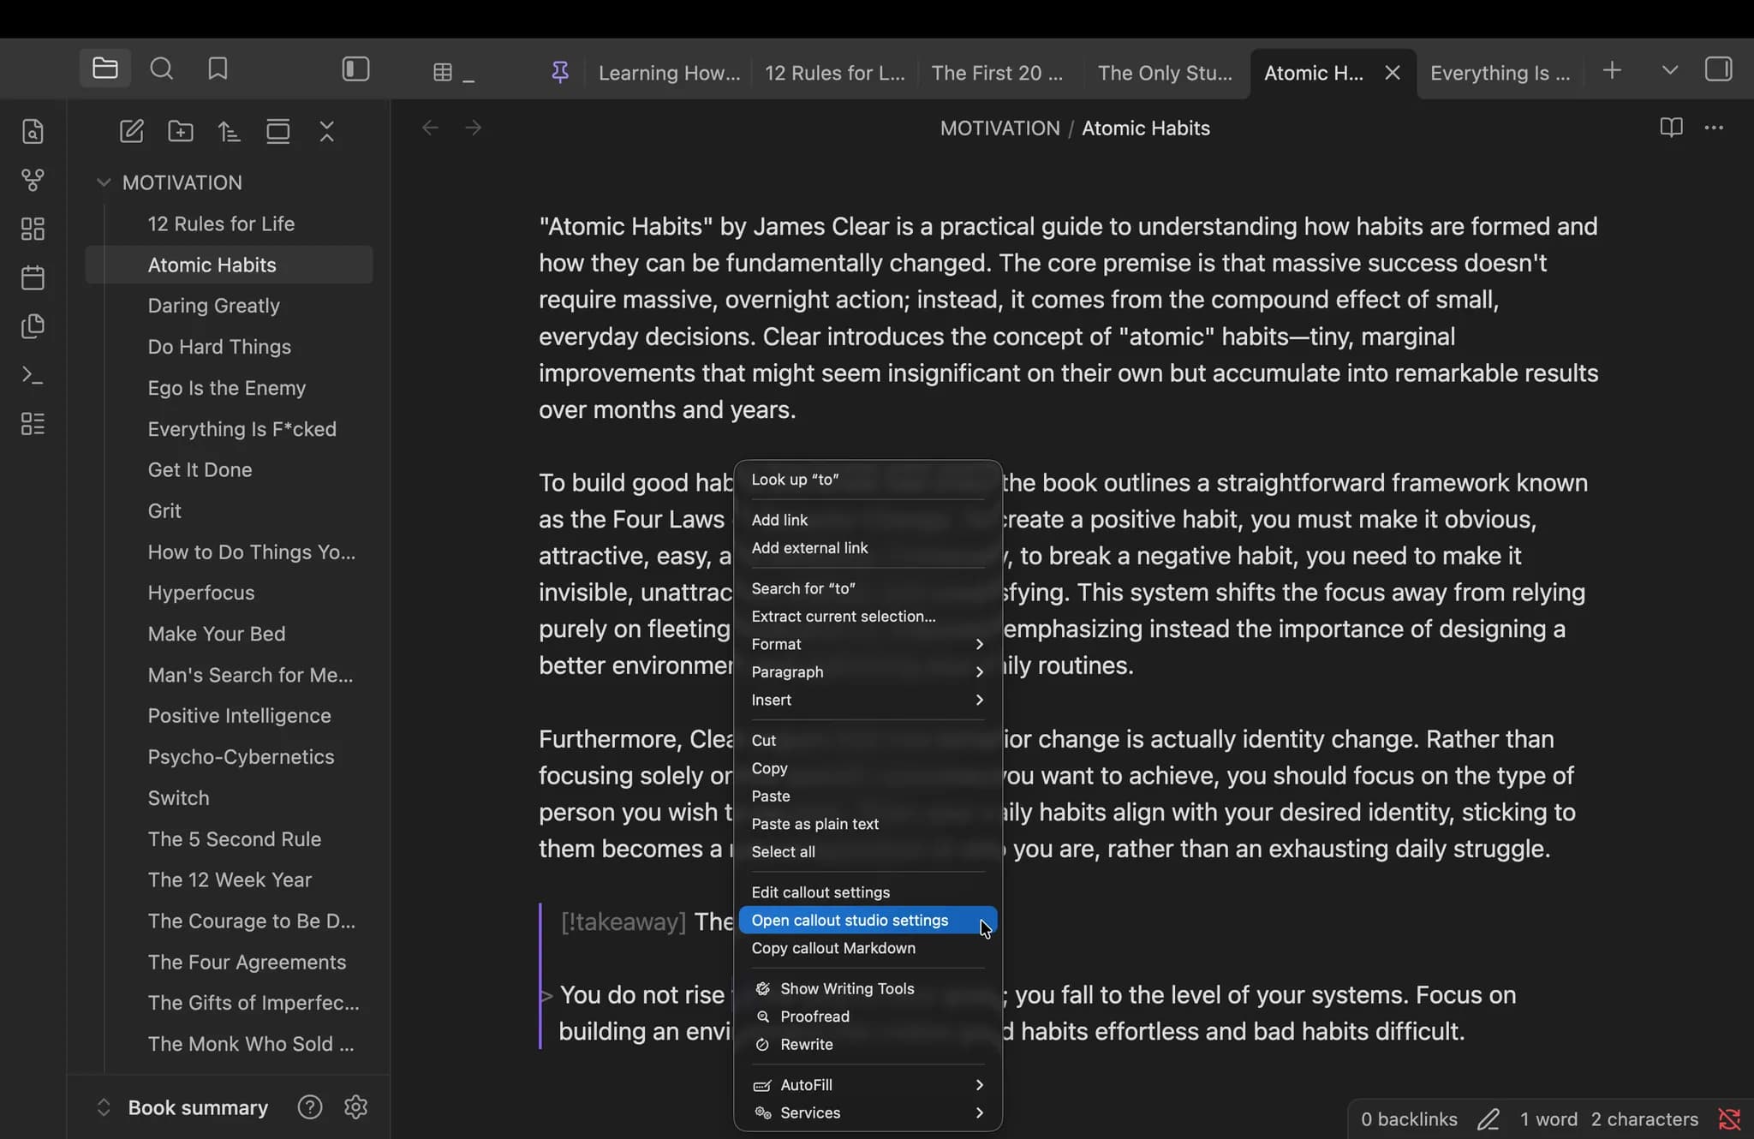This screenshot has height=1139, width=1754.
Task: Switch to The Only Stu... tab
Action: 1165,73
